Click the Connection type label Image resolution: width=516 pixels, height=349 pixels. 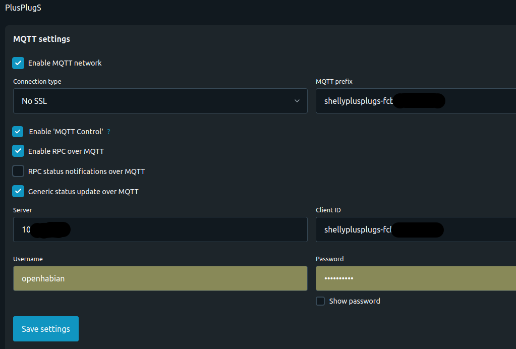click(37, 81)
